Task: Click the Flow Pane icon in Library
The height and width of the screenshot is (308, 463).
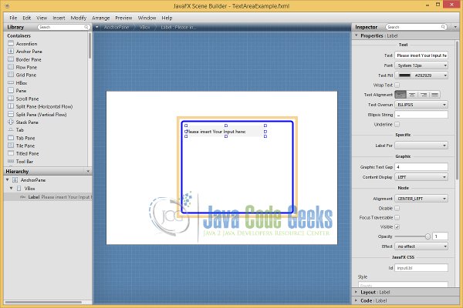Action: click(x=11, y=67)
